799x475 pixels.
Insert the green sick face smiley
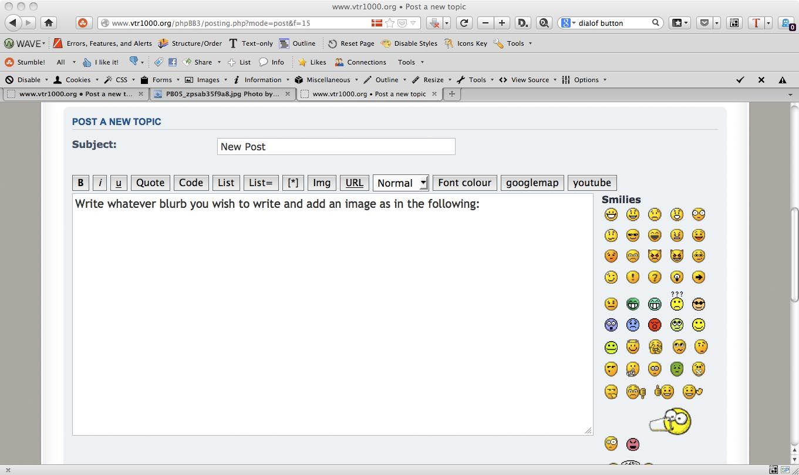[677, 369]
